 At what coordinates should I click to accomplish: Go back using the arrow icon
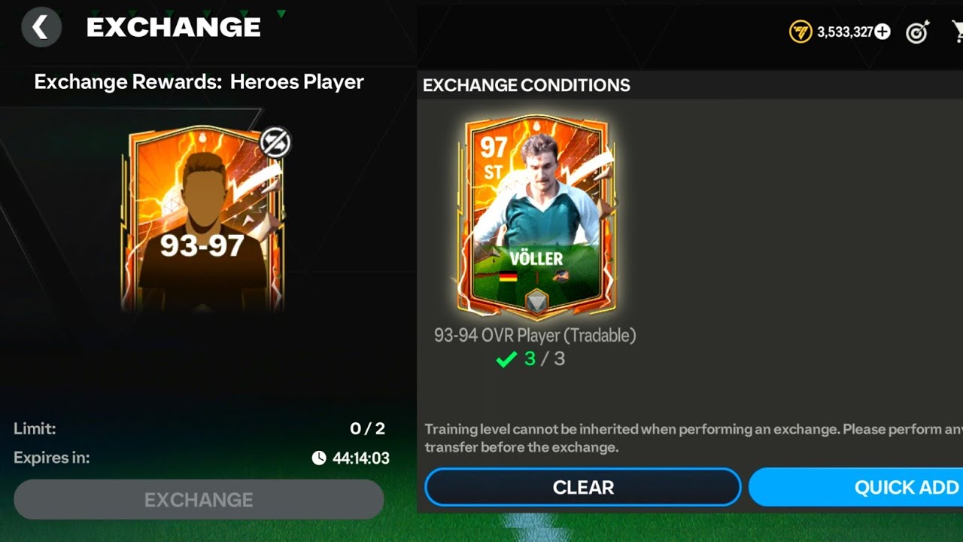[x=41, y=28]
